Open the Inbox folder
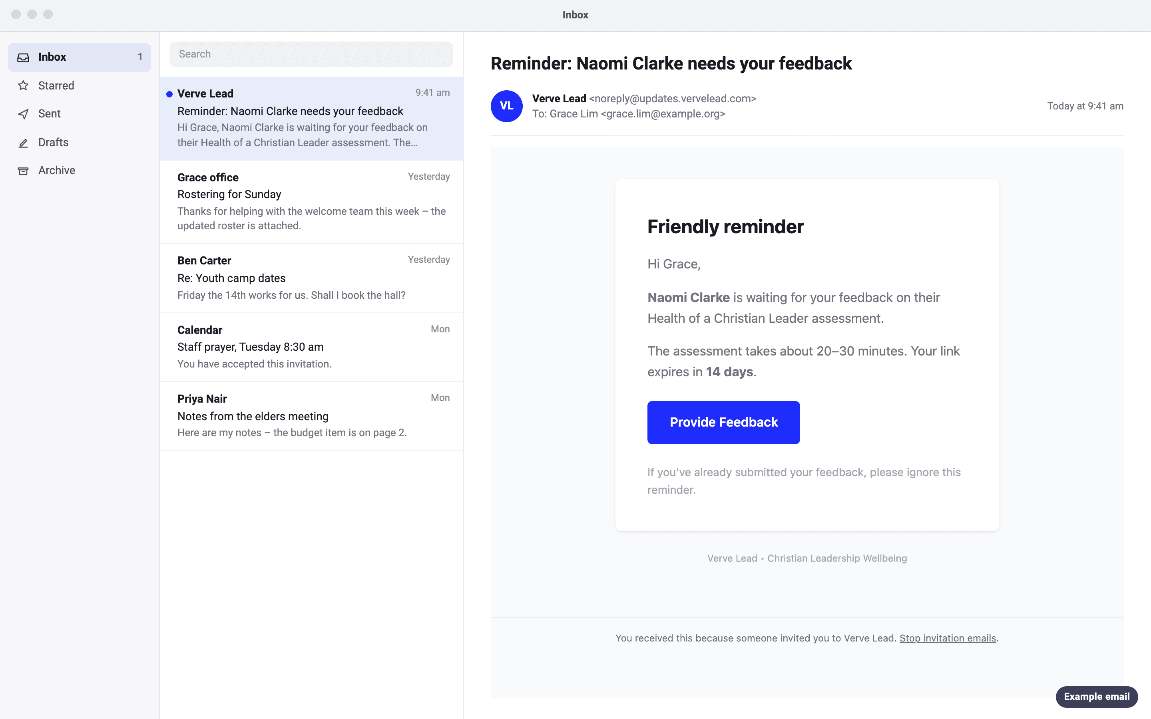1151x719 pixels. 80,58
